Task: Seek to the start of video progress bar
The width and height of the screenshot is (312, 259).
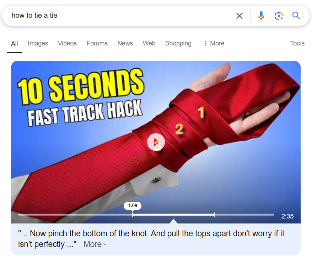Action: pyautogui.click(x=18, y=215)
